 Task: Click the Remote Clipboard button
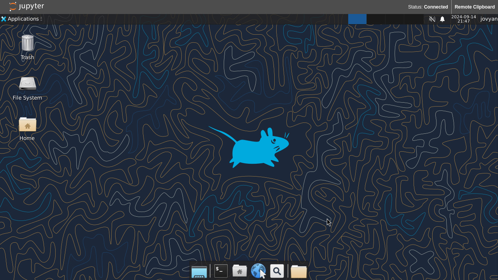point(475,7)
